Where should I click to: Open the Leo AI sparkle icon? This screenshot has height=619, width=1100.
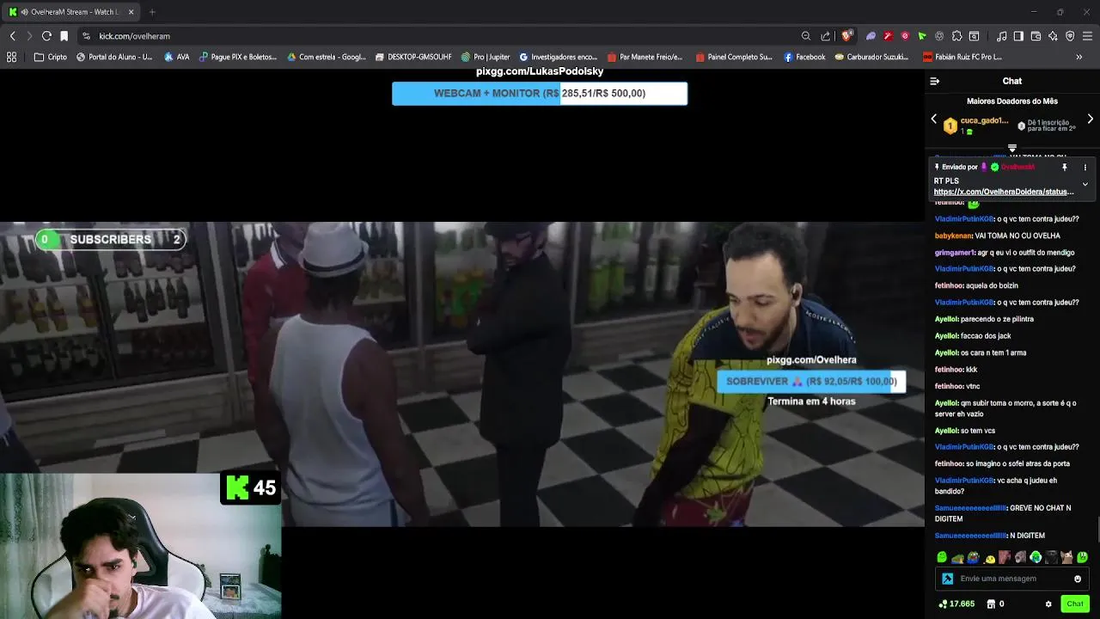pyautogui.click(x=1053, y=36)
